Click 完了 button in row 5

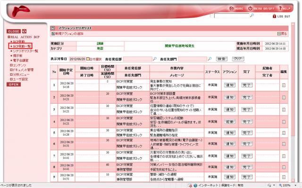click(247, 133)
